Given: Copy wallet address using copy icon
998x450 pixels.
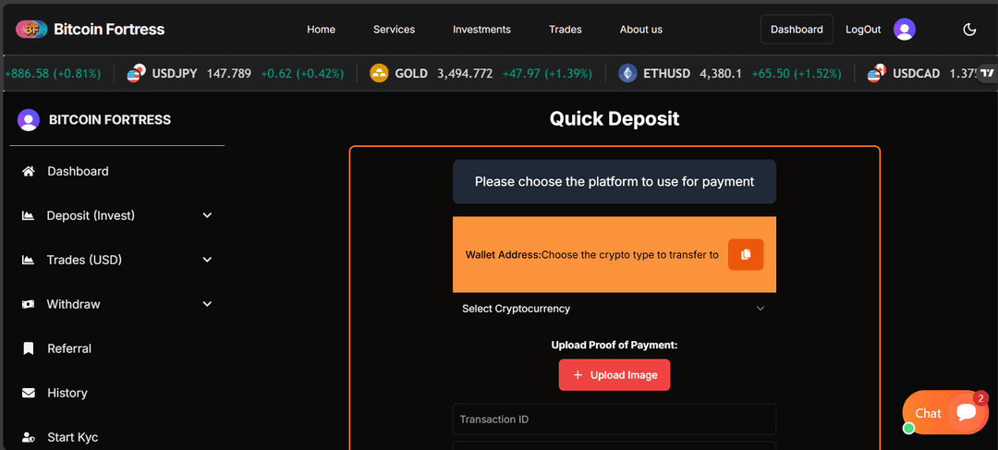Looking at the screenshot, I should click(745, 254).
